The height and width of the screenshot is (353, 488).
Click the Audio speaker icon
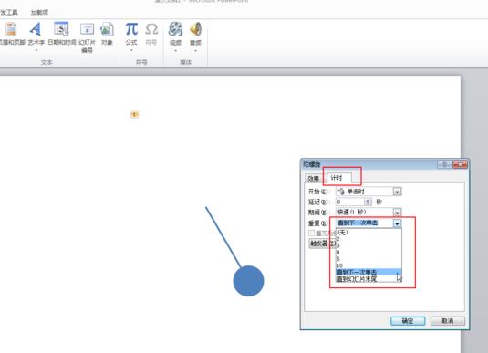click(195, 29)
